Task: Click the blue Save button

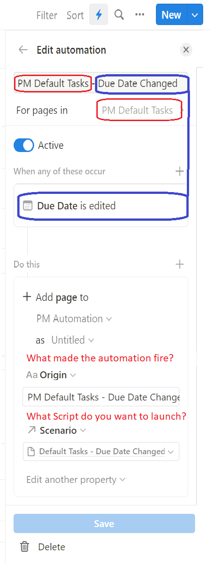Action: [104, 524]
